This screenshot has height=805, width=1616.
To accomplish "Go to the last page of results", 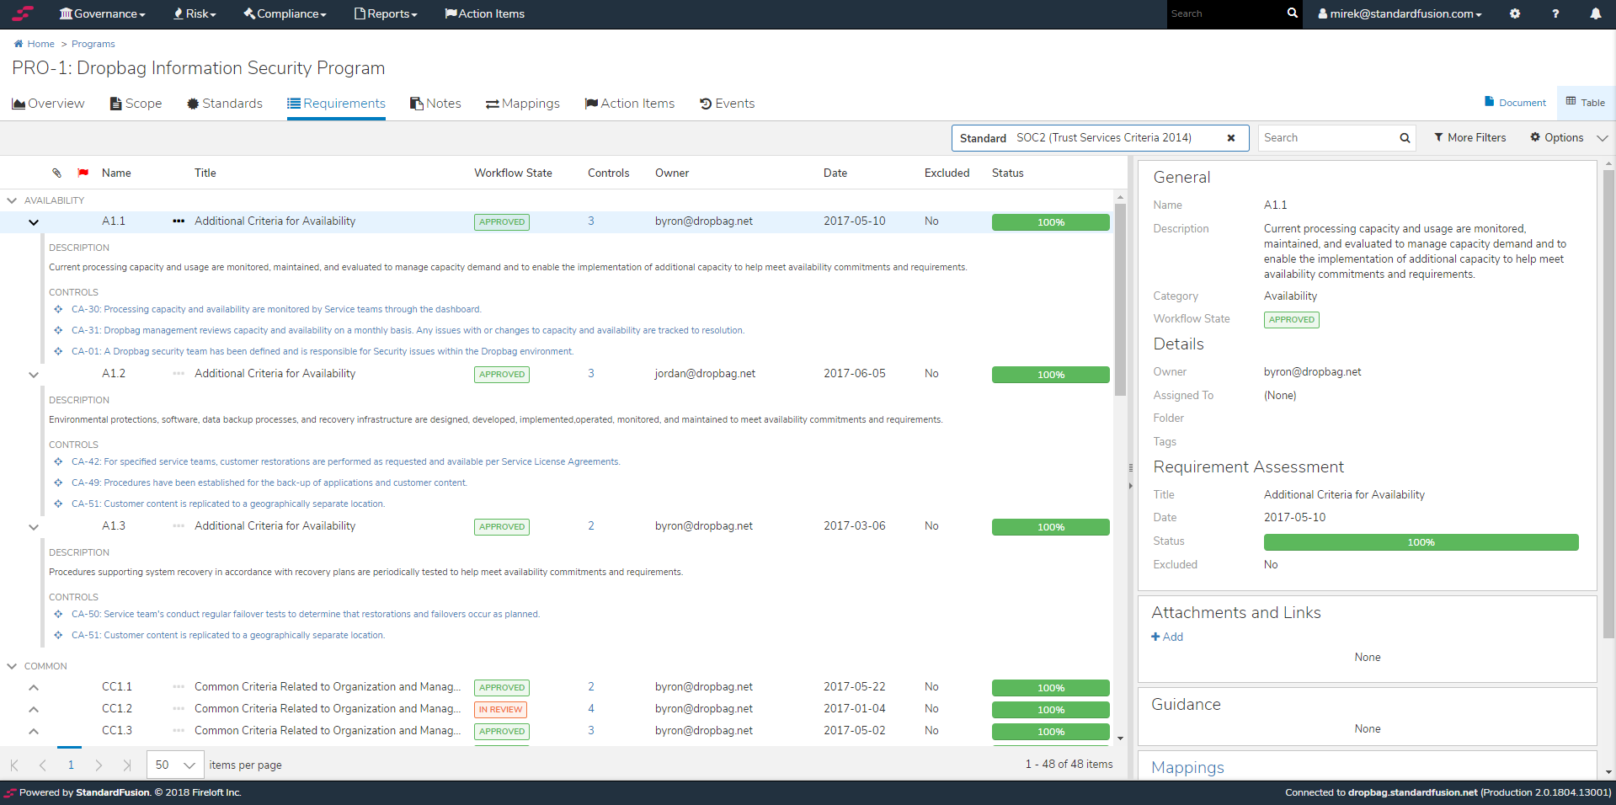I will click(x=127, y=765).
